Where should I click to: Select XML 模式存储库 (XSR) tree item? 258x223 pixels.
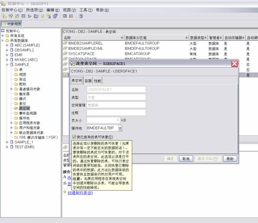click(38, 138)
